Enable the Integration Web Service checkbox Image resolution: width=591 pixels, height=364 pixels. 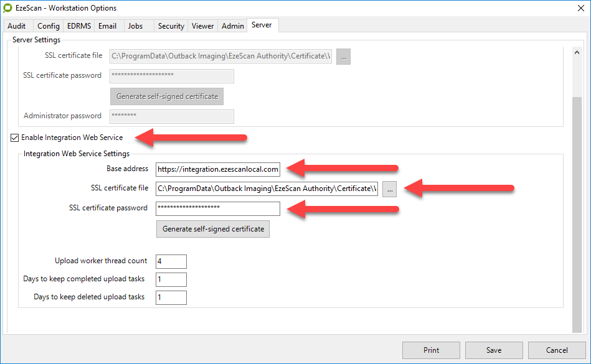[14, 138]
